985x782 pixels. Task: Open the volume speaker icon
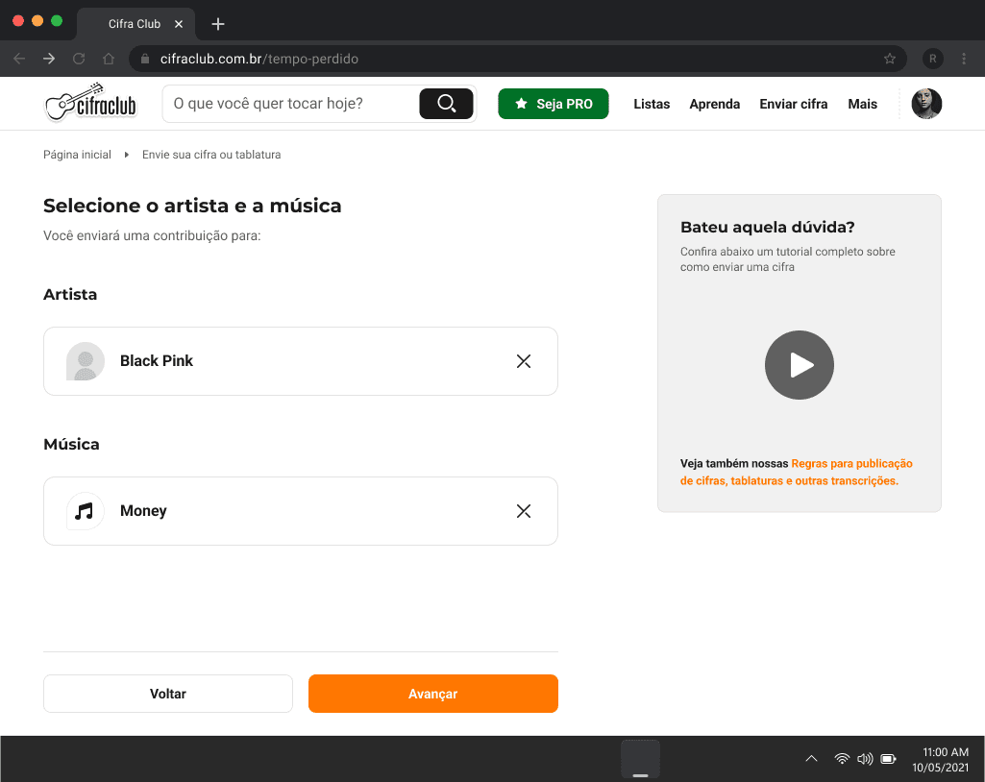(x=865, y=758)
